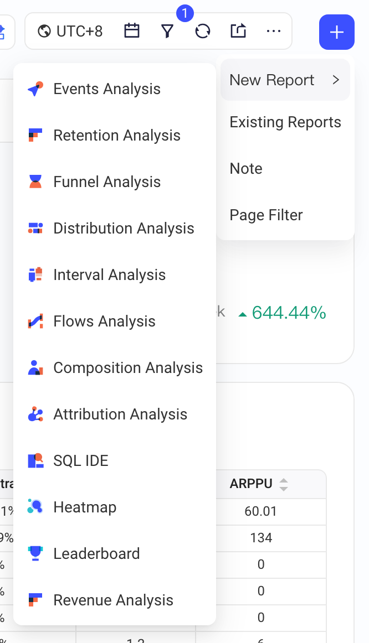This screenshot has width=369, height=643.
Task: Open the page filter funnel icon
Action: (167, 31)
